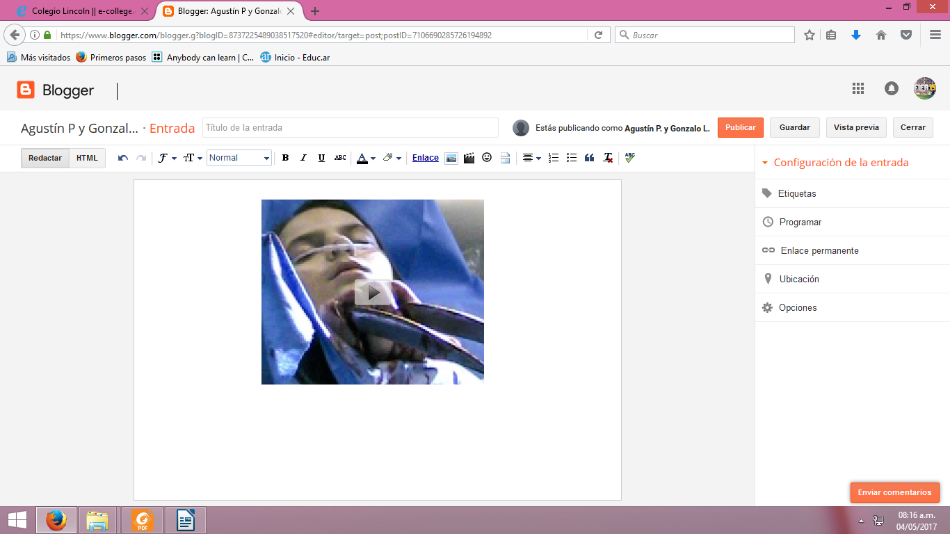Image resolution: width=950 pixels, height=534 pixels.
Task: Open the notifications bell
Action: pyautogui.click(x=892, y=88)
